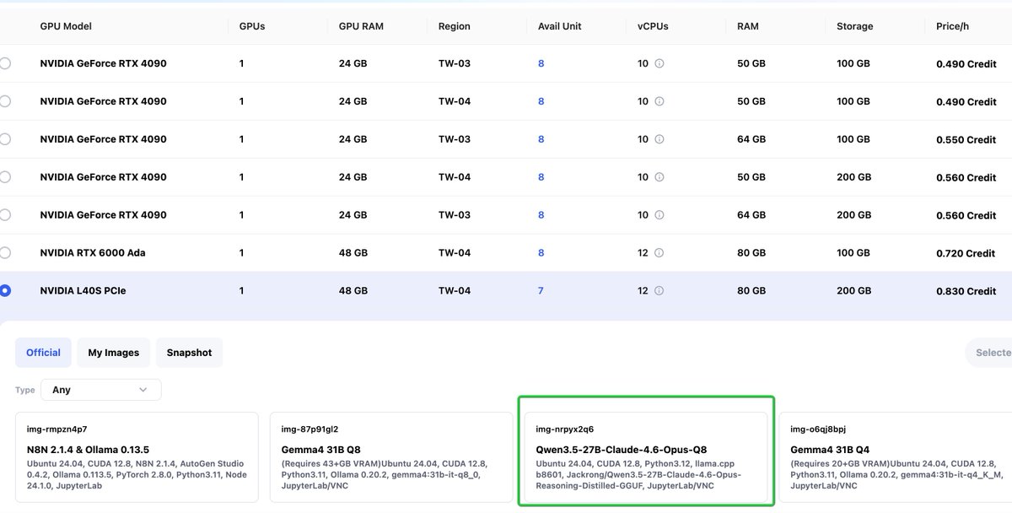This screenshot has height=513, width=1012.
Task: Select the RTX 4090 0.550 Credit radio button
Action: pyautogui.click(x=5, y=139)
